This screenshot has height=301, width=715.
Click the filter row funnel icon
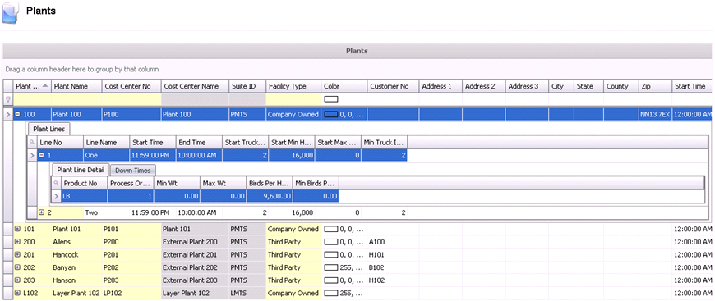(8, 98)
